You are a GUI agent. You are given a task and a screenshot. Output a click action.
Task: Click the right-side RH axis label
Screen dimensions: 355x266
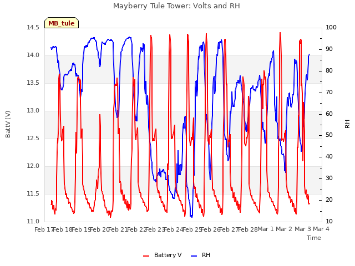pyautogui.click(x=347, y=124)
